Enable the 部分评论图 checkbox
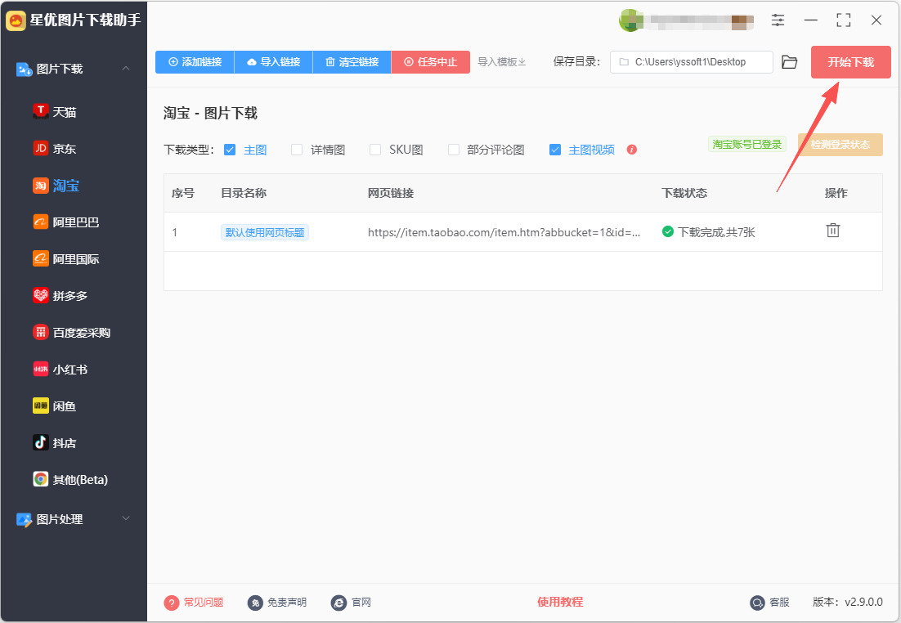 pyautogui.click(x=454, y=150)
